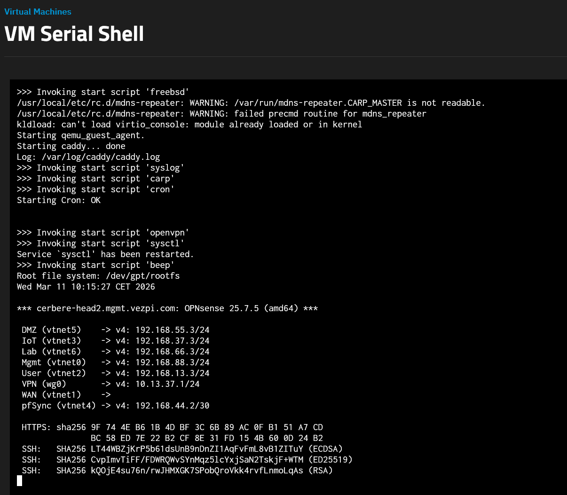The image size is (567, 495).
Task: Click the VM Serial Shell page heading
Action: tap(74, 34)
